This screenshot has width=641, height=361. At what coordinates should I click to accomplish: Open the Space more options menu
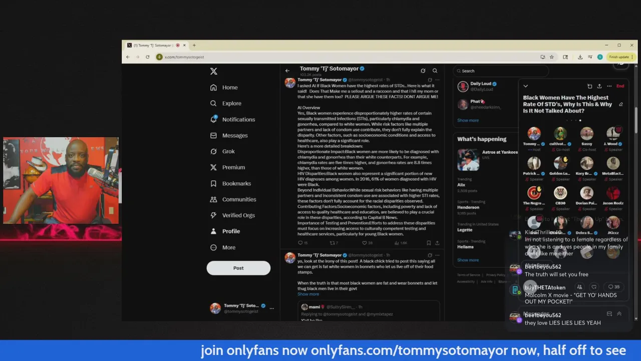[x=609, y=86]
